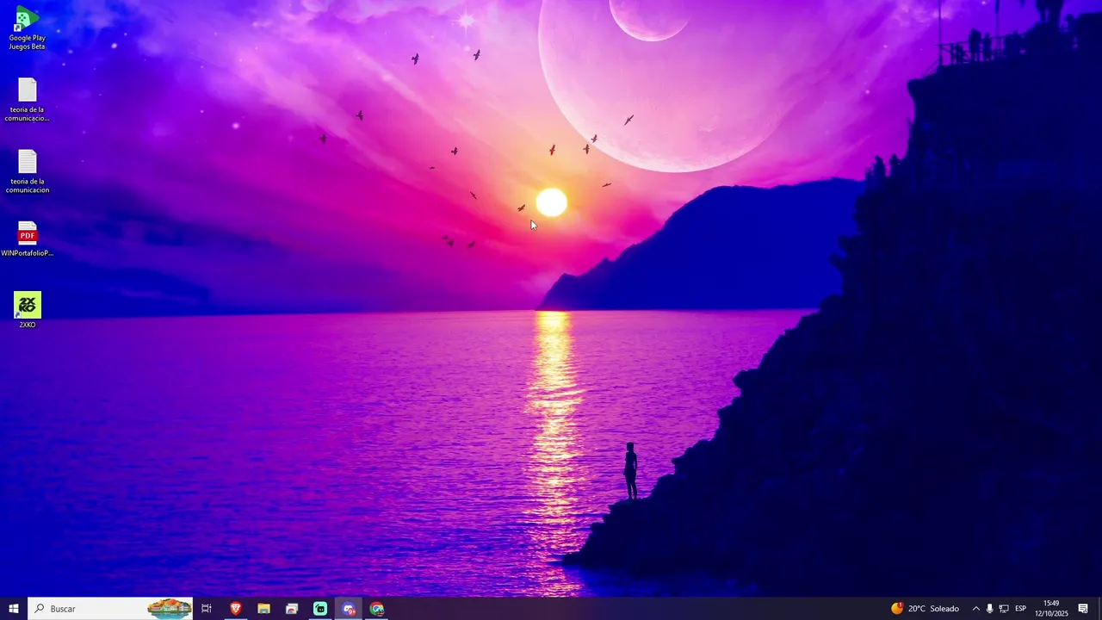Show hidden system tray icons

tap(975, 609)
